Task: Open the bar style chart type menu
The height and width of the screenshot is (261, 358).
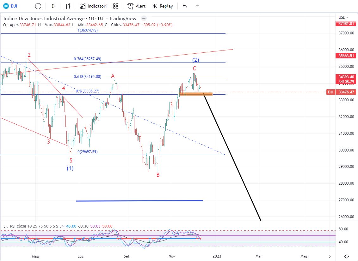Action: point(68,6)
